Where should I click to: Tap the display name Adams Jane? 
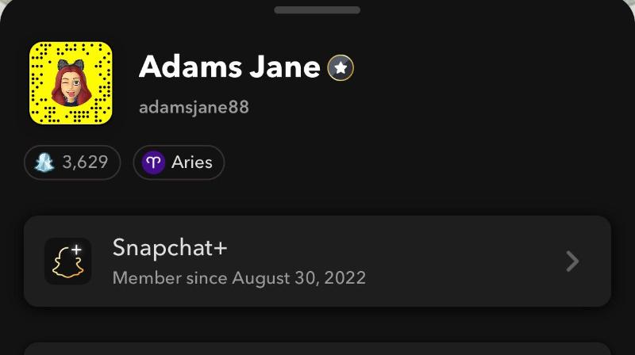pos(229,67)
